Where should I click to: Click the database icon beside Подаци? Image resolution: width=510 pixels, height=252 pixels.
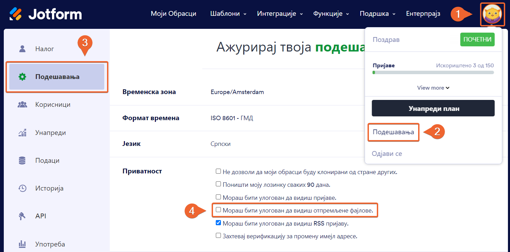click(x=22, y=160)
